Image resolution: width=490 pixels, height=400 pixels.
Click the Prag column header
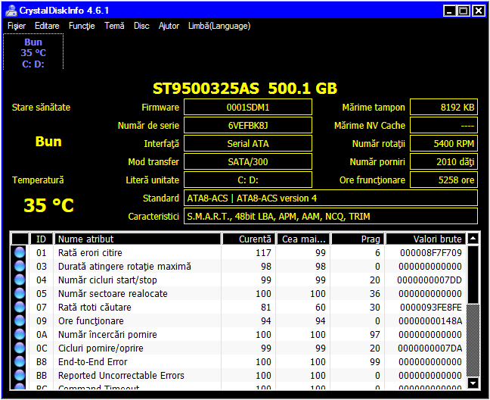(x=358, y=239)
